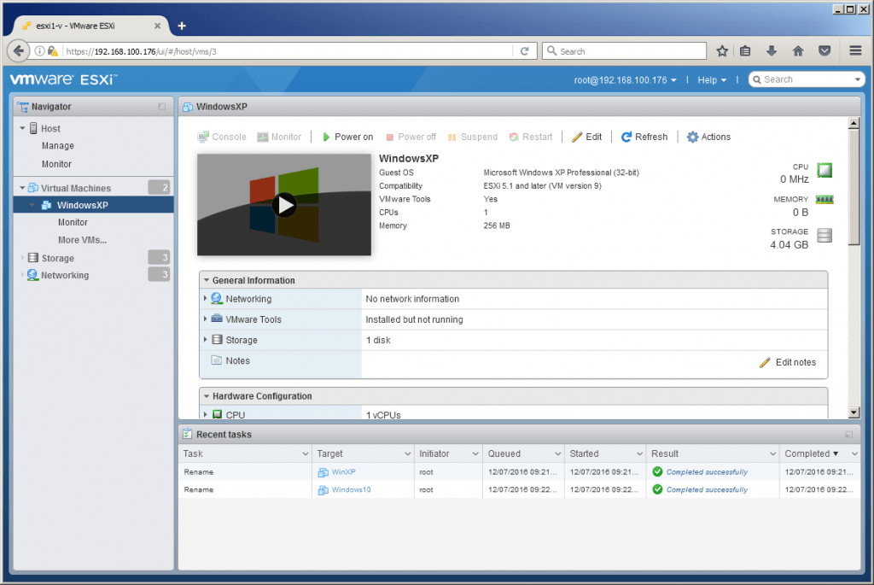Open the Firefox hamburger menu
Viewport: 874px width, 585px height.
tap(855, 51)
